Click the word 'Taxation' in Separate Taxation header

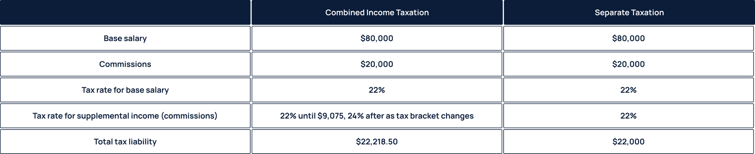pyautogui.click(x=647, y=12)
